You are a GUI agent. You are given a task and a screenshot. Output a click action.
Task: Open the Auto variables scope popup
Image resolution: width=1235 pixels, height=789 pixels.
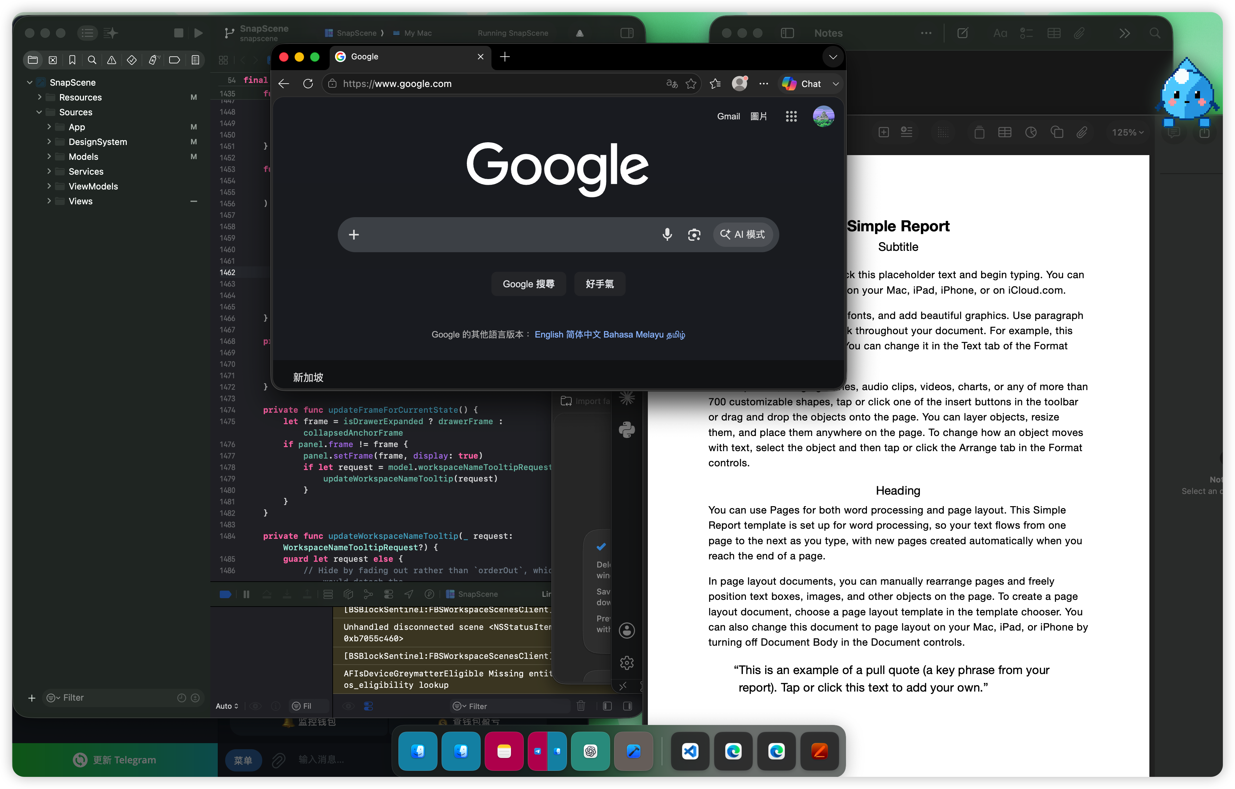pos(227,706)
